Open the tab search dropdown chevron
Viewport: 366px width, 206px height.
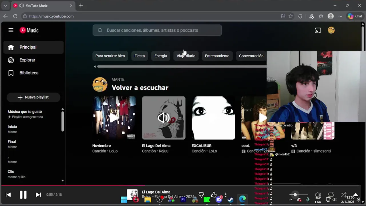click(x=5, y=5)
